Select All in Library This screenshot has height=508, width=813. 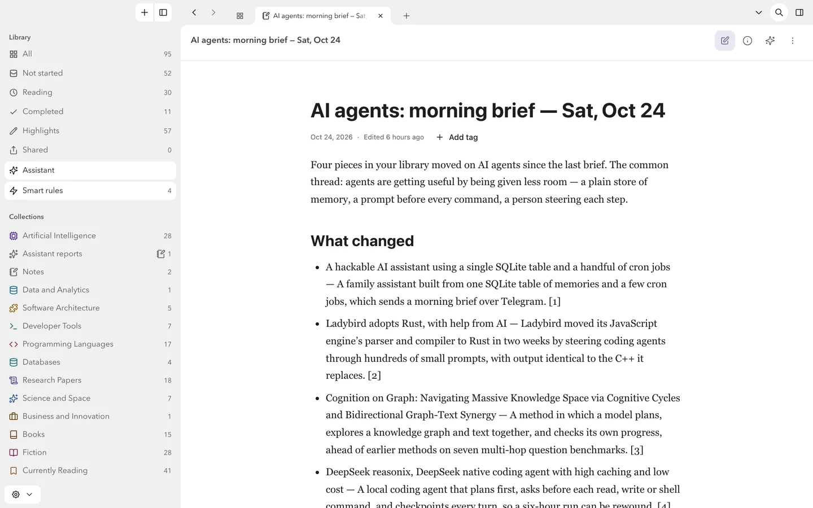click(x=90, y=54)
